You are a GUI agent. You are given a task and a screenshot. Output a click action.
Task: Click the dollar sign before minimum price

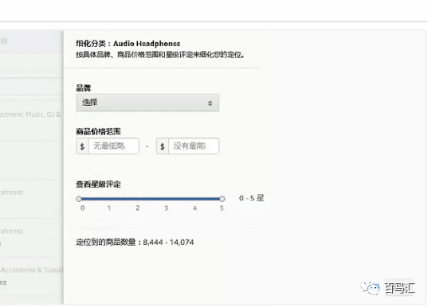[82, 146]
